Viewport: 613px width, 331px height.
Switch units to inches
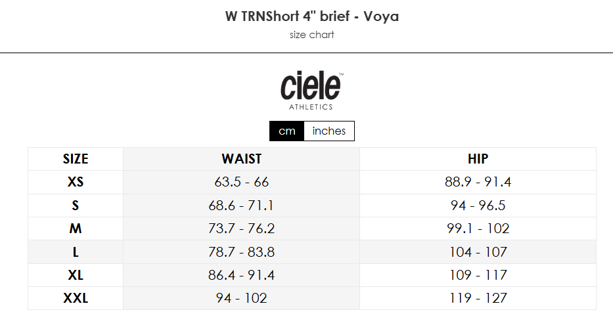coord(329,131)
